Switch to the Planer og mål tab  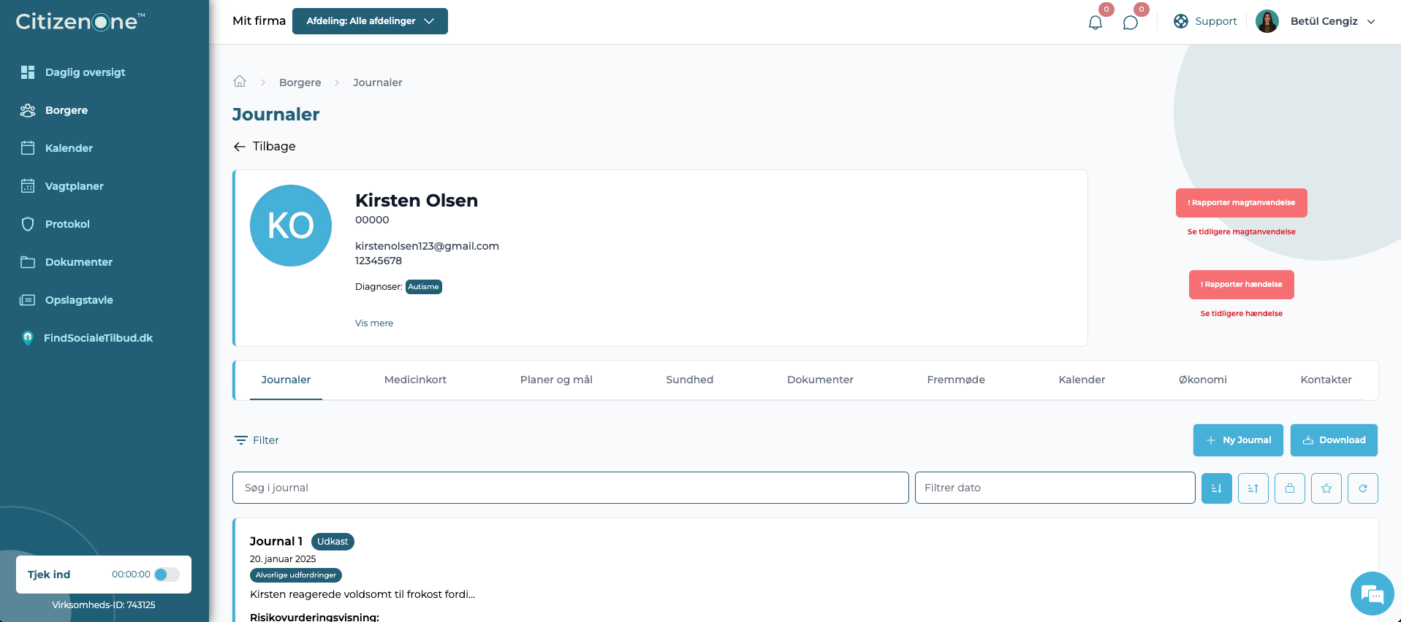click(x=556, y=380)
